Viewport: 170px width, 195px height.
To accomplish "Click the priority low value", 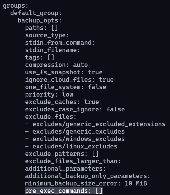I will 68,95.
